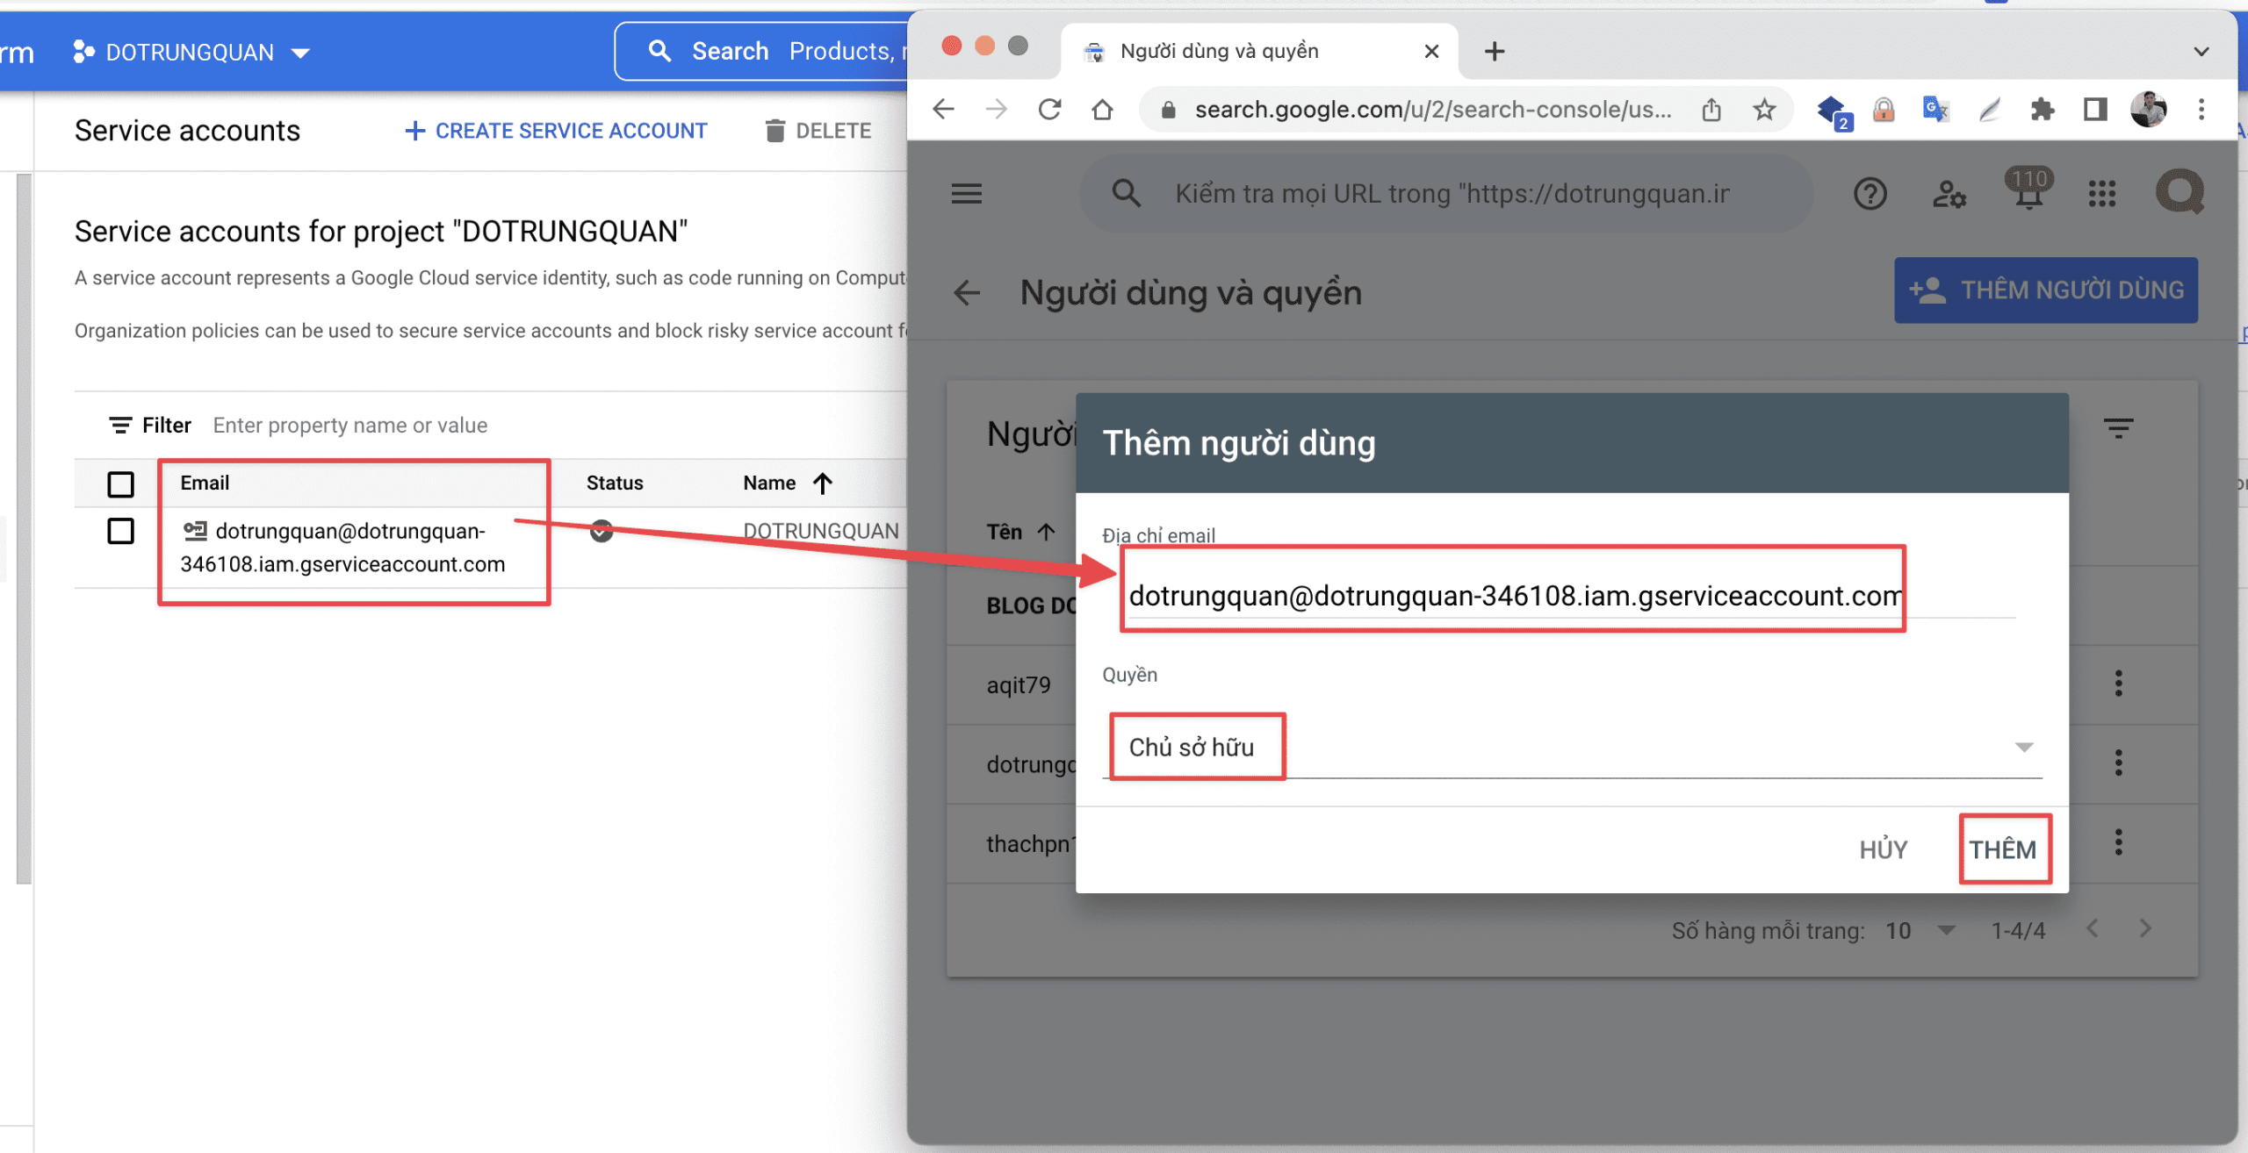The image size is (2248, 1153).
Task: Click the Địa chỉ email input field
Action: (x=1515, y=596)
